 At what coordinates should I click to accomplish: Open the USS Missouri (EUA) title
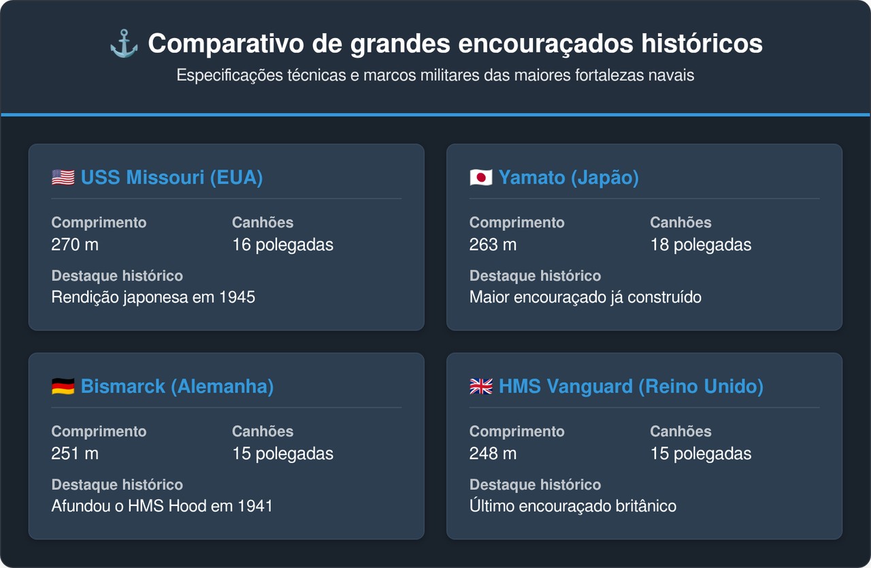coord(171,178)
